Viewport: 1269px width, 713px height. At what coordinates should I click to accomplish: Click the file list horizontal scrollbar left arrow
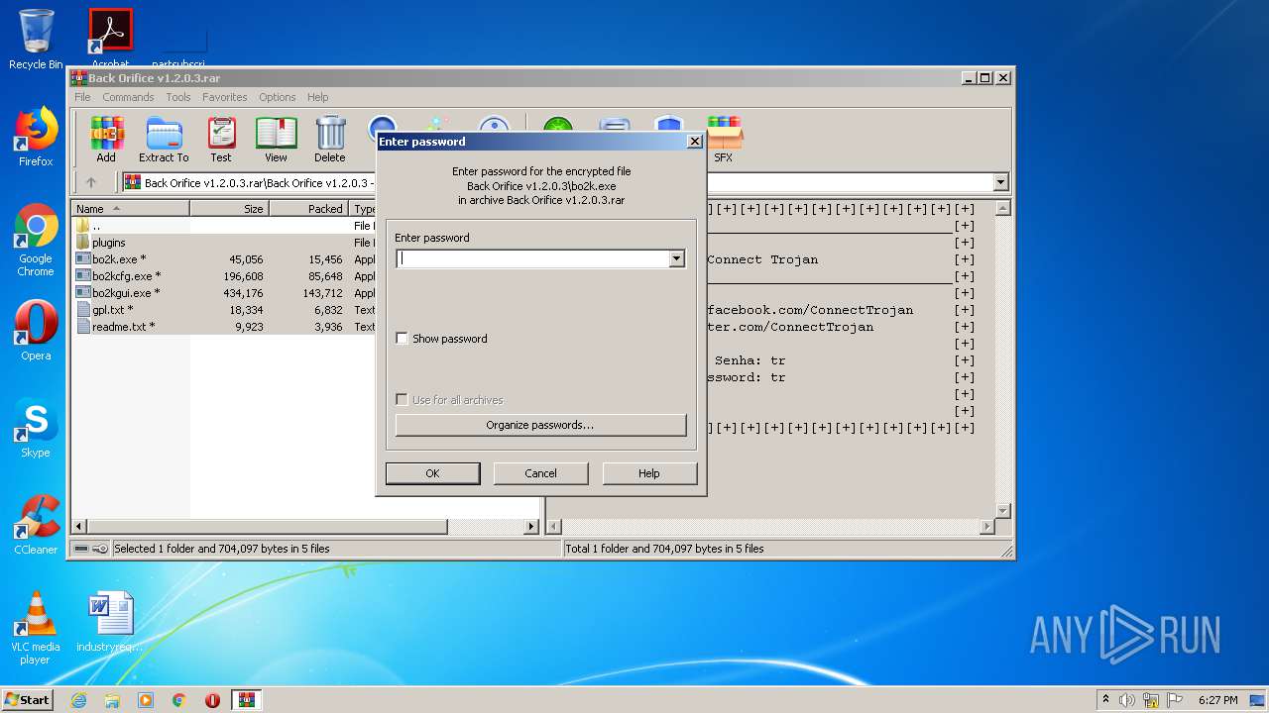coord(79,527)
